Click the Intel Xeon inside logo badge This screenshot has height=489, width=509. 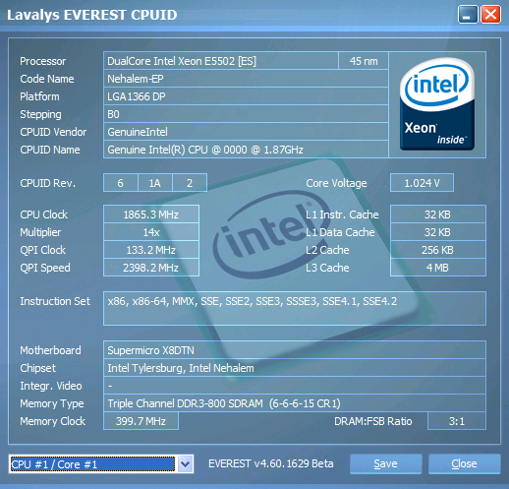437,104
